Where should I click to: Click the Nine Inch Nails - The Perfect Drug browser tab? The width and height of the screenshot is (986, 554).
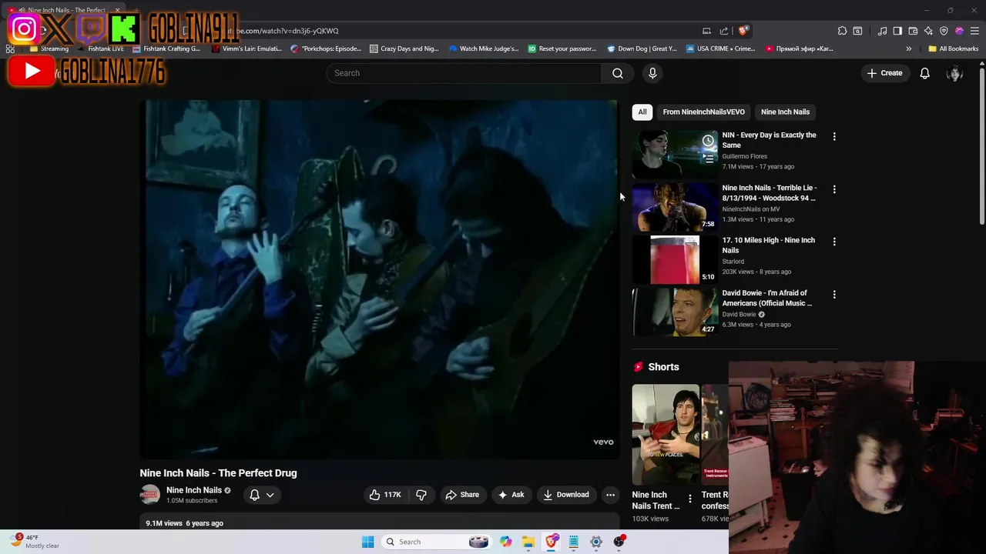[65, 10]
